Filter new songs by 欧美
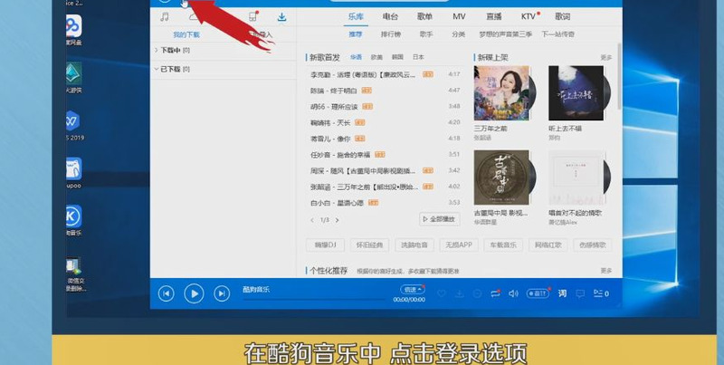 pyautogui.click(x=376, y=57)
